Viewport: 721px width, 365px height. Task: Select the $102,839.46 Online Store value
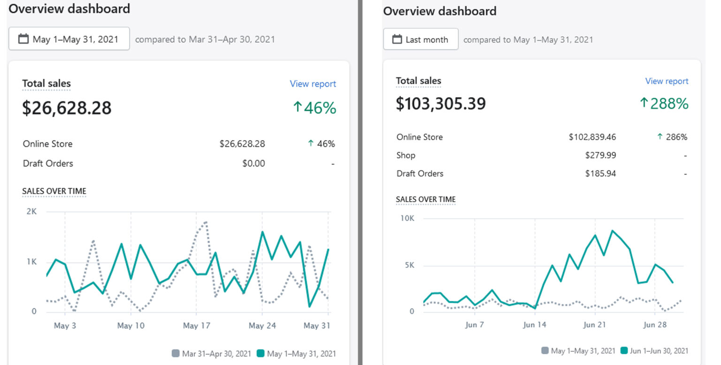point(592,137)
